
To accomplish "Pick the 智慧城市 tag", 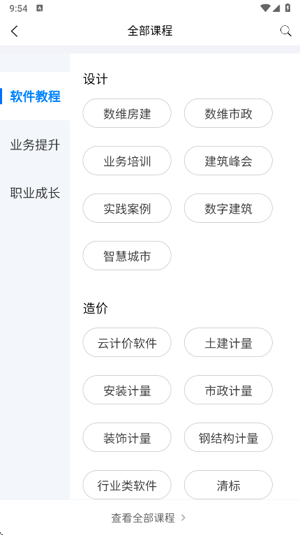I will point(127,256).
